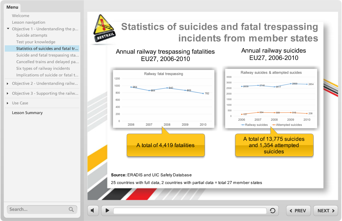This screenshot has height=221, width=342.
Task: Click the playback progress seekbar
Action: [x=190, y=211]
